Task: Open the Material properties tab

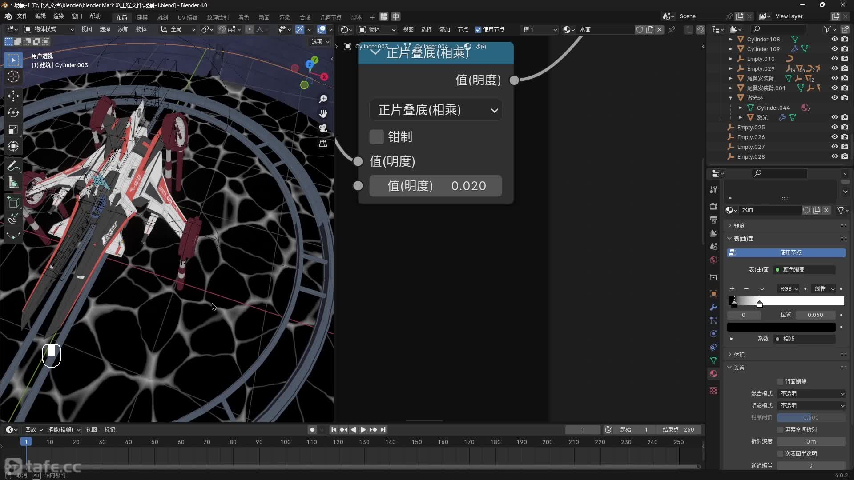Action: pos(713,374)
